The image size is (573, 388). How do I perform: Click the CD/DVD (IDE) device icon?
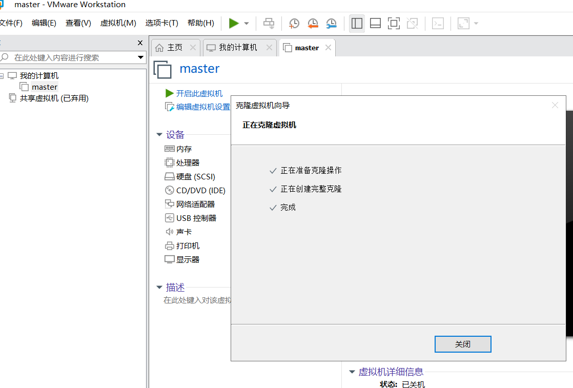click(169, 190)
